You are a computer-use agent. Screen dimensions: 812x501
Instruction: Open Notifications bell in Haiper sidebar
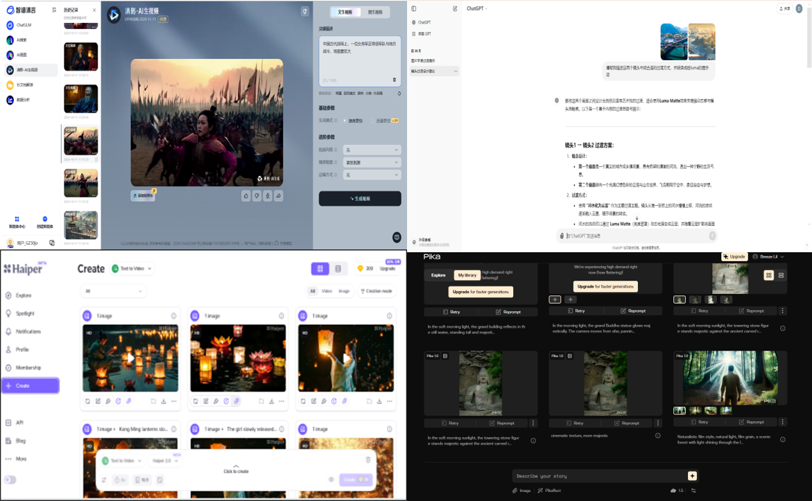(x=28, y=332)
